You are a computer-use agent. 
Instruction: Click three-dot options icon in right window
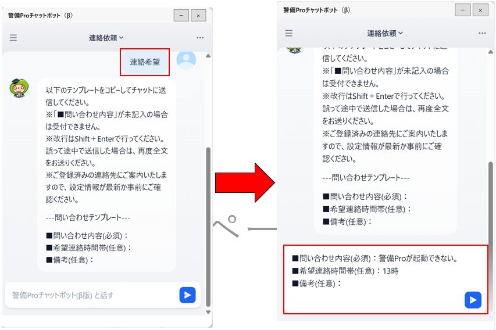pyautogui.click(x=482, y=33)
